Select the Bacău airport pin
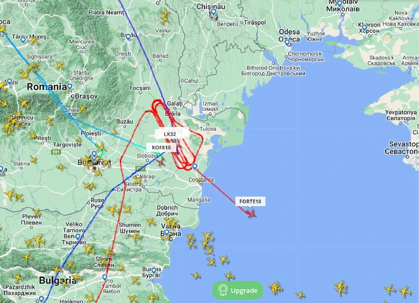Screen dimensions: 419x303 click(128, 37)
